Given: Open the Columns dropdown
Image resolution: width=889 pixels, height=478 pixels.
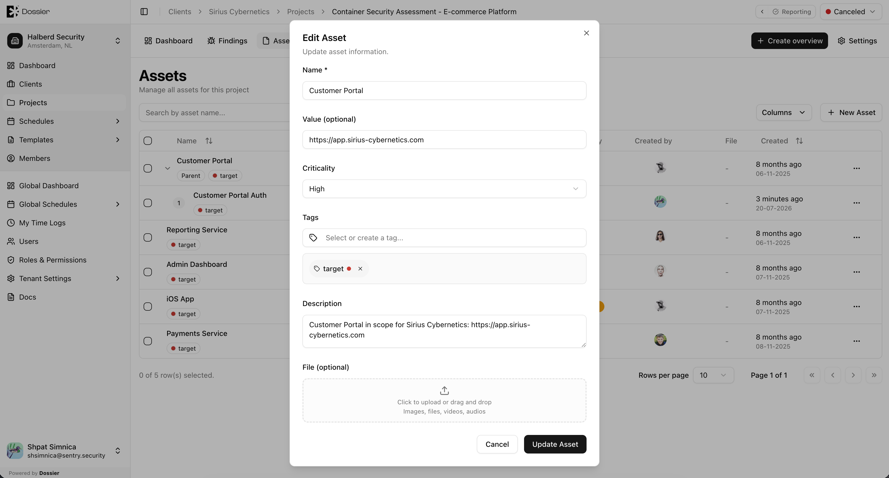Looking at the screenshot, I should coord(784,113).
